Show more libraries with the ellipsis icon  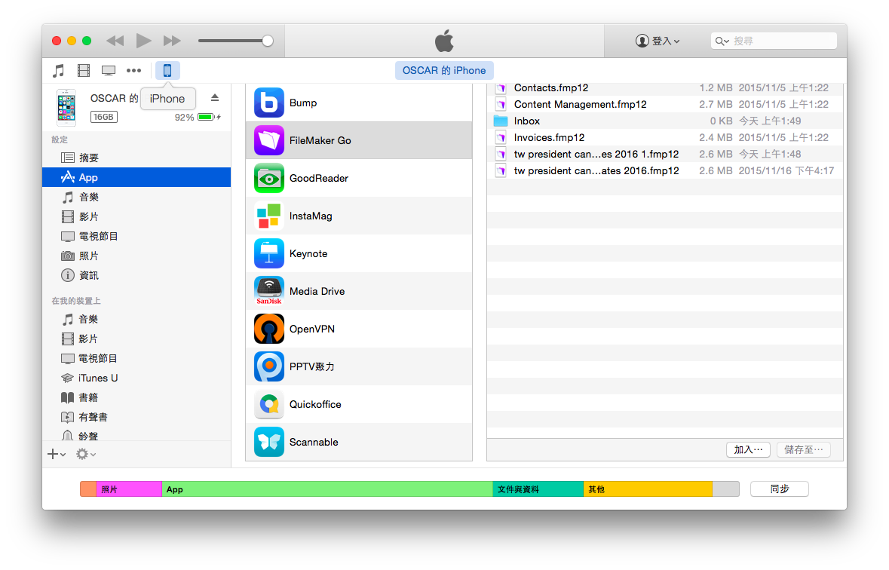[x=133, y=71]
